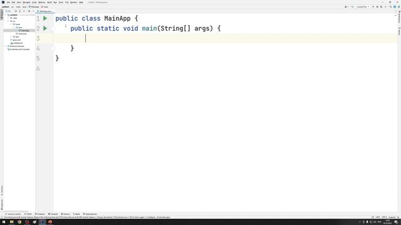Click Run with Coverage icon
The height and width of the screenshot is (225, 401).
click(382, 7)
